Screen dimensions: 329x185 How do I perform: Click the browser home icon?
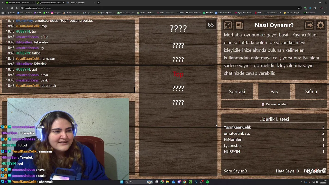(17, 8)
